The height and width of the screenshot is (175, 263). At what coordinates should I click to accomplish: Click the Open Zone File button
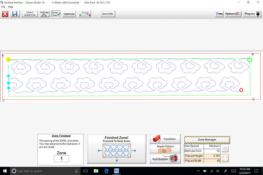(x=30, y=14)
